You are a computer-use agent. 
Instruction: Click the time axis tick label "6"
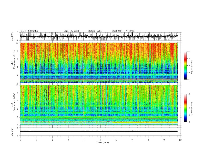coord(116,140)
